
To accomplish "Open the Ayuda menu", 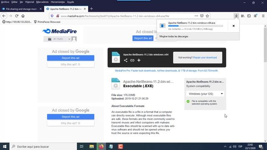I will pyautogui.click(x=71, y=2).
